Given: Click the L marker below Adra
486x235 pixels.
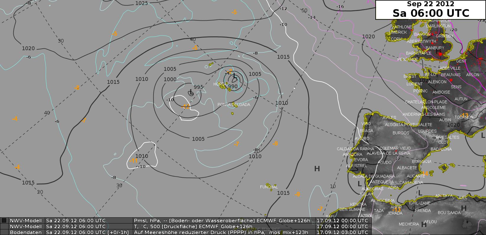Looking at the screenshot, I should tap(420, 193).
